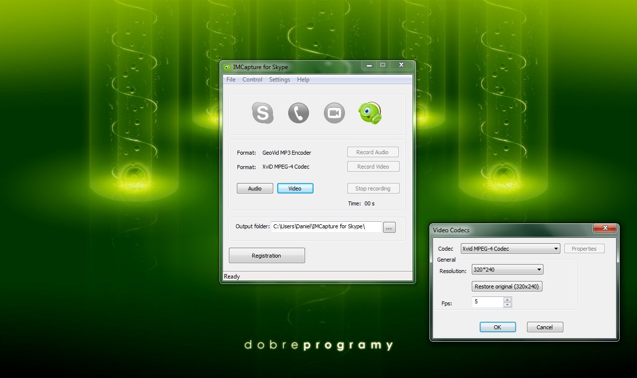Click the Ready status bar text
Screen dimensions: 637x378
click(232, 277)
